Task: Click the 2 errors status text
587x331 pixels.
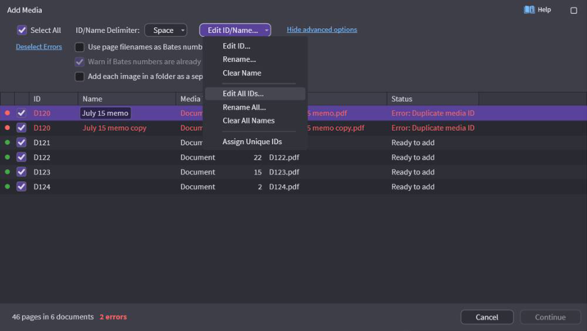Action: click(x=113, y=317)
